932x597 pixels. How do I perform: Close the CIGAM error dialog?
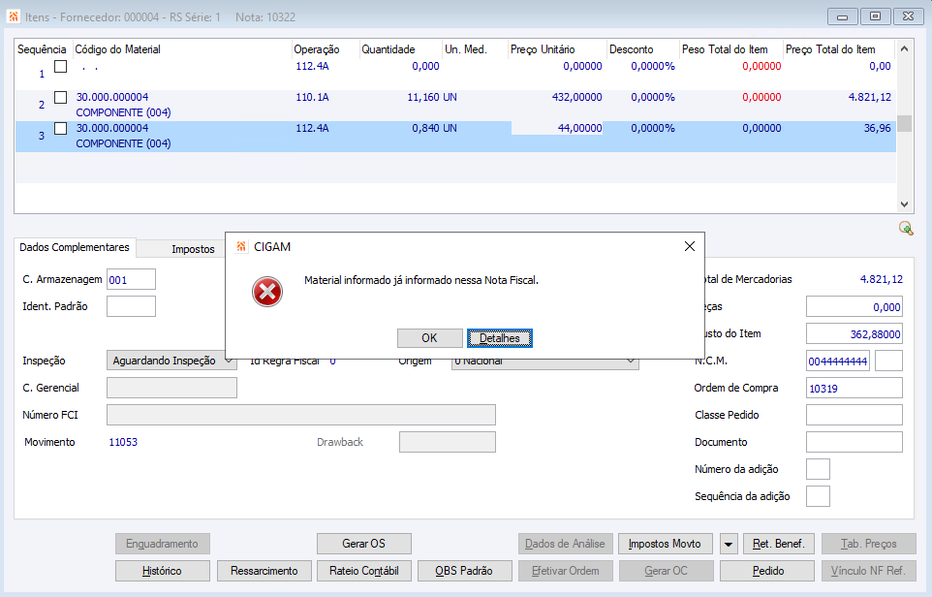(x=690, y=246)
